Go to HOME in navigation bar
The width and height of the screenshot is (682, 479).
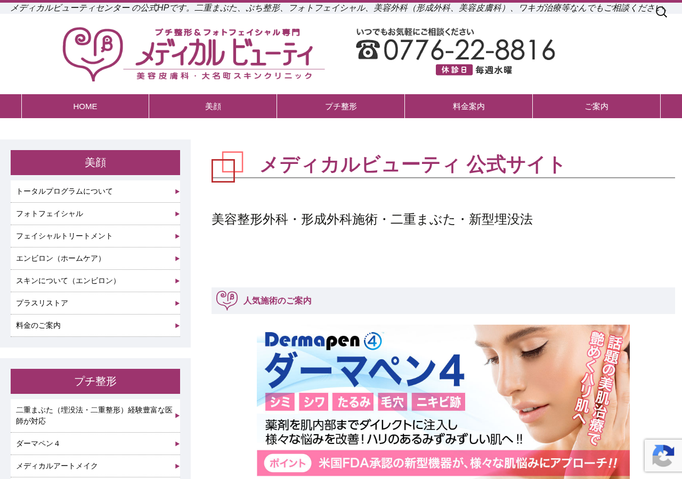click(85, 106)
